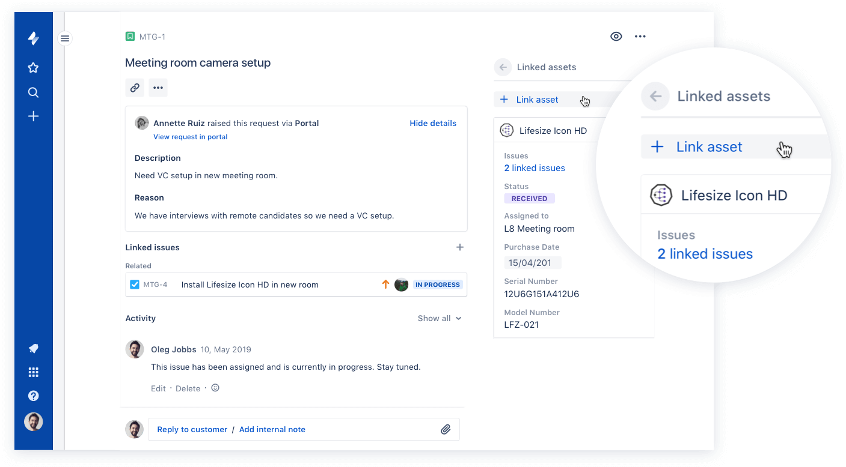Open search from the left sidebar

[x=33, y=92]
